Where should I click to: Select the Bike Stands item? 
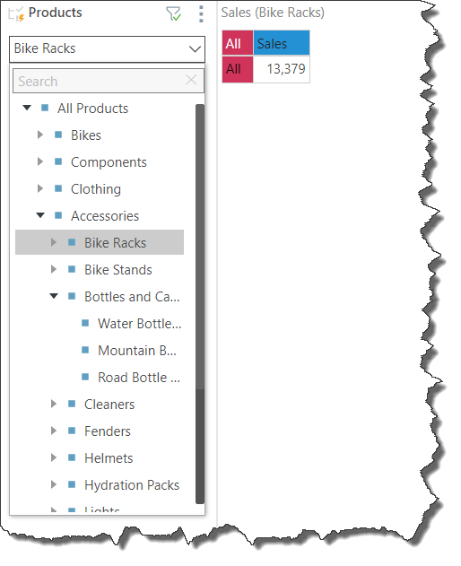coord(118,270)
